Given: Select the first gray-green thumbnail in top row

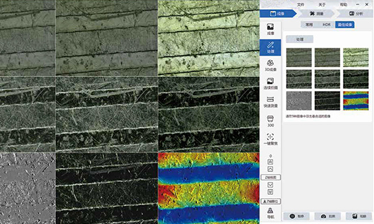Looking at the screenshot, I should pos(299,57).
